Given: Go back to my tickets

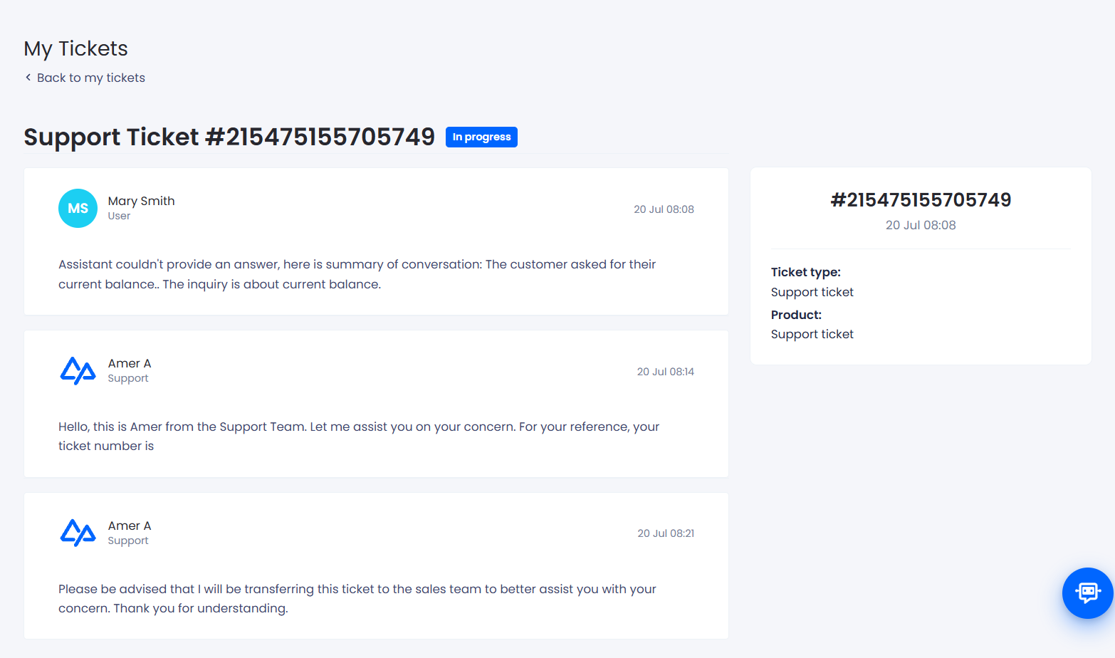Looking at the screenshot, I should pyautogui.click(x=91, y=78).
